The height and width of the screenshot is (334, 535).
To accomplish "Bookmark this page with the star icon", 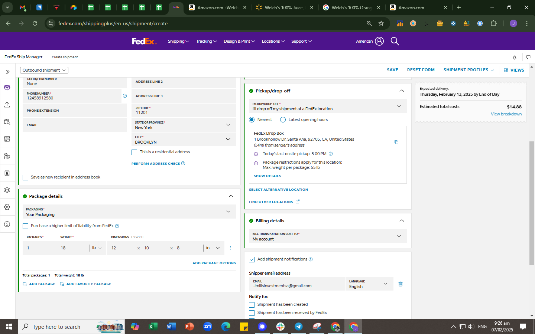I will [381, 23].
